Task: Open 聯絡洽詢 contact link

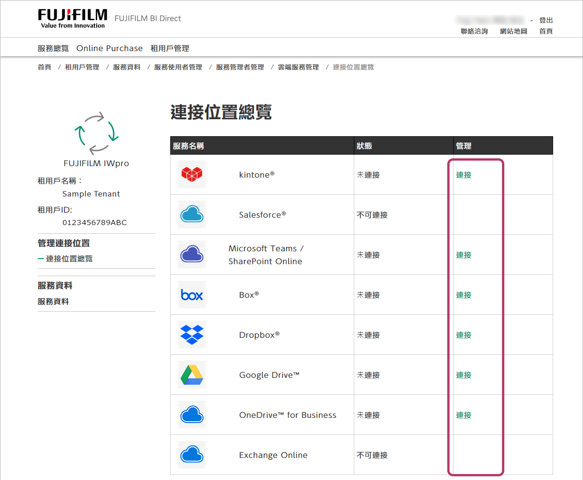Action: [474, 31]
